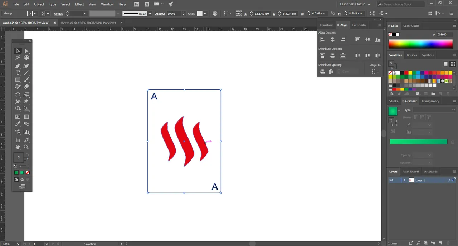This screenshot has width=458, height=246.
Task: Open zoom level 150% dropdown
Action: [18, 244]
